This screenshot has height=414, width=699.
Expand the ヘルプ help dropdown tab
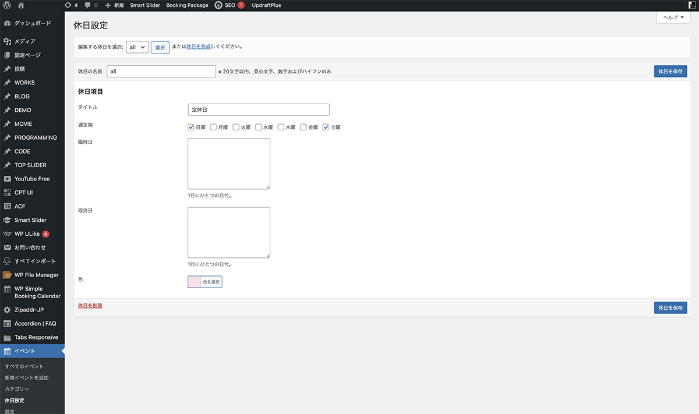(x=673, y=17)
